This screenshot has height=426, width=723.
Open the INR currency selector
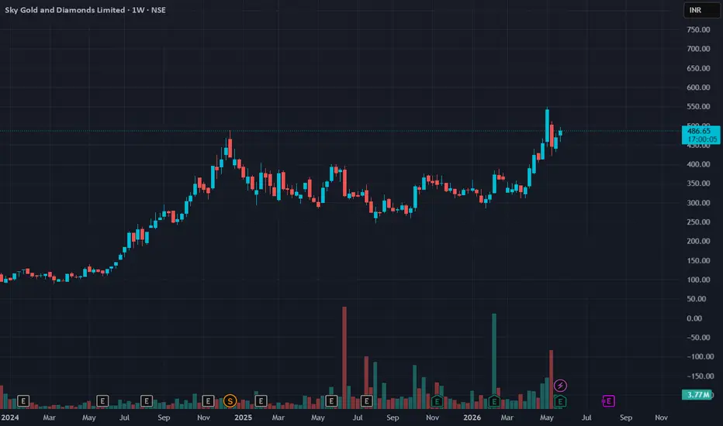(701, 10)
